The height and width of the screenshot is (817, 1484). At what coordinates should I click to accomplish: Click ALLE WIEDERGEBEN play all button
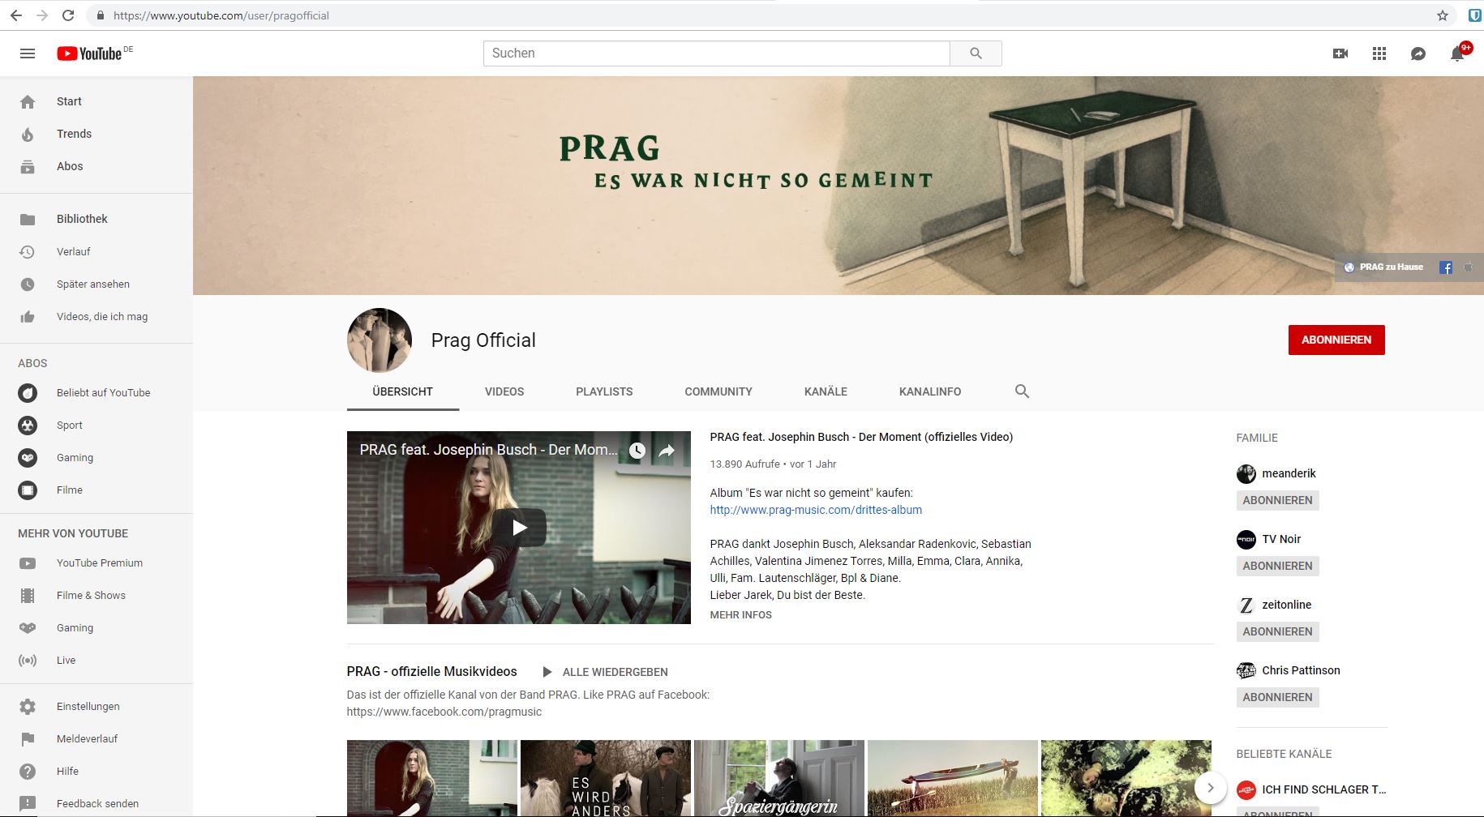[605, 672]
